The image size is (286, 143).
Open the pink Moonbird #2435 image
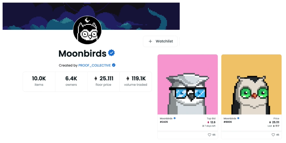pos(188,85)
